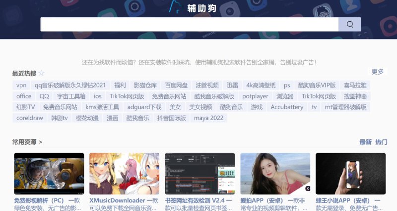
Task: Select the 福利 tag
Action: 120,85
